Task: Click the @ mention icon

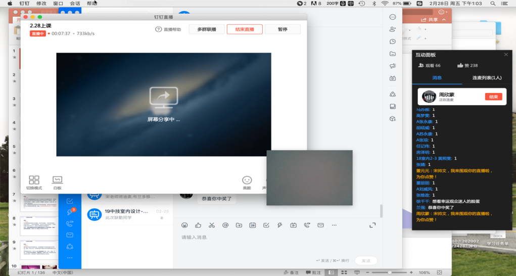Action: [x=225, y=225]
